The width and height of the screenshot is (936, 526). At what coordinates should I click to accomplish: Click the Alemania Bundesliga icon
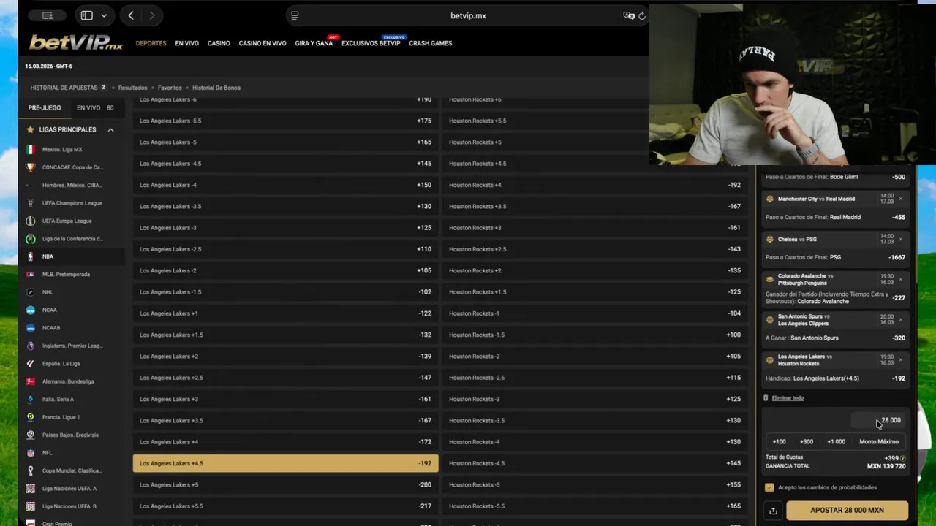tap(30, 381)
